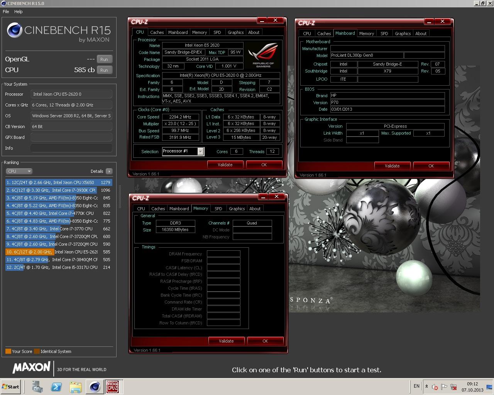Select highlighted ranking entry Xeon E5-2620 585
This screenshot has height=395, width=494.
pyautogui.click(x=59, y=252)
